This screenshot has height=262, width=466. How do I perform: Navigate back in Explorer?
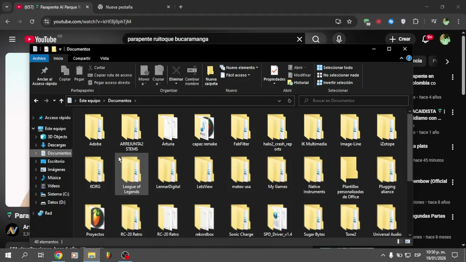36,101
